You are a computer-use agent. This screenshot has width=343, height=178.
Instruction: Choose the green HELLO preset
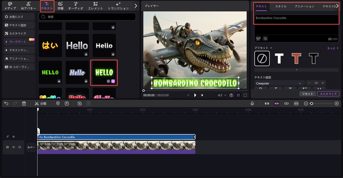[x=50, y=72]
